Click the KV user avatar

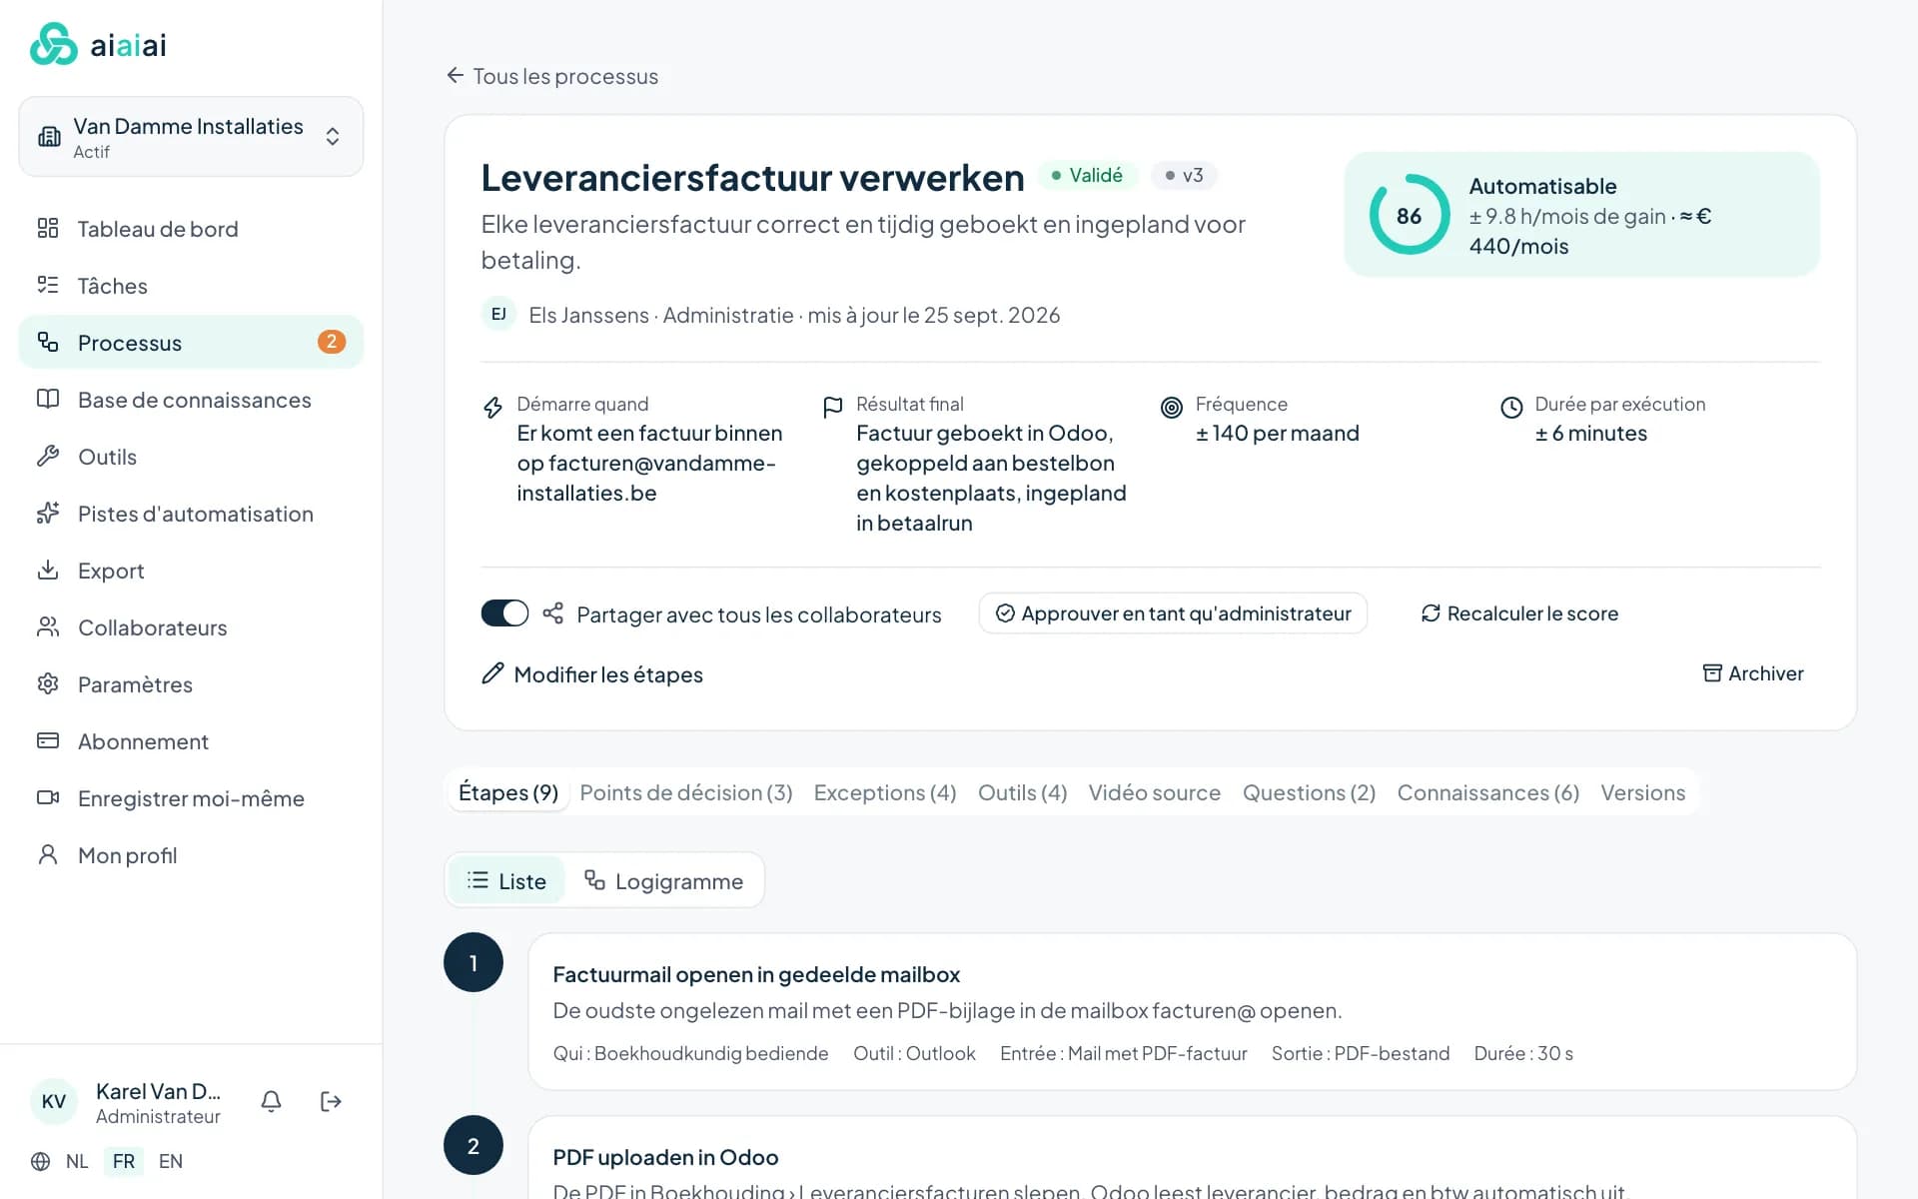tap(54, 1101)
